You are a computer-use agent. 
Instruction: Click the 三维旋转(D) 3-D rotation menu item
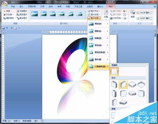coord(98,67)
